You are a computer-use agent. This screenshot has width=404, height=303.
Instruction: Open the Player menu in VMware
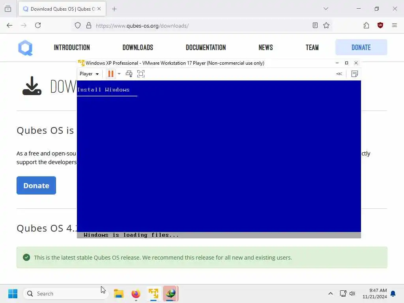(89, 74)
